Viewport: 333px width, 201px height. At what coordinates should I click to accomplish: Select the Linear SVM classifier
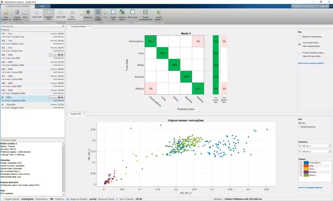click(x=36, y=15)
